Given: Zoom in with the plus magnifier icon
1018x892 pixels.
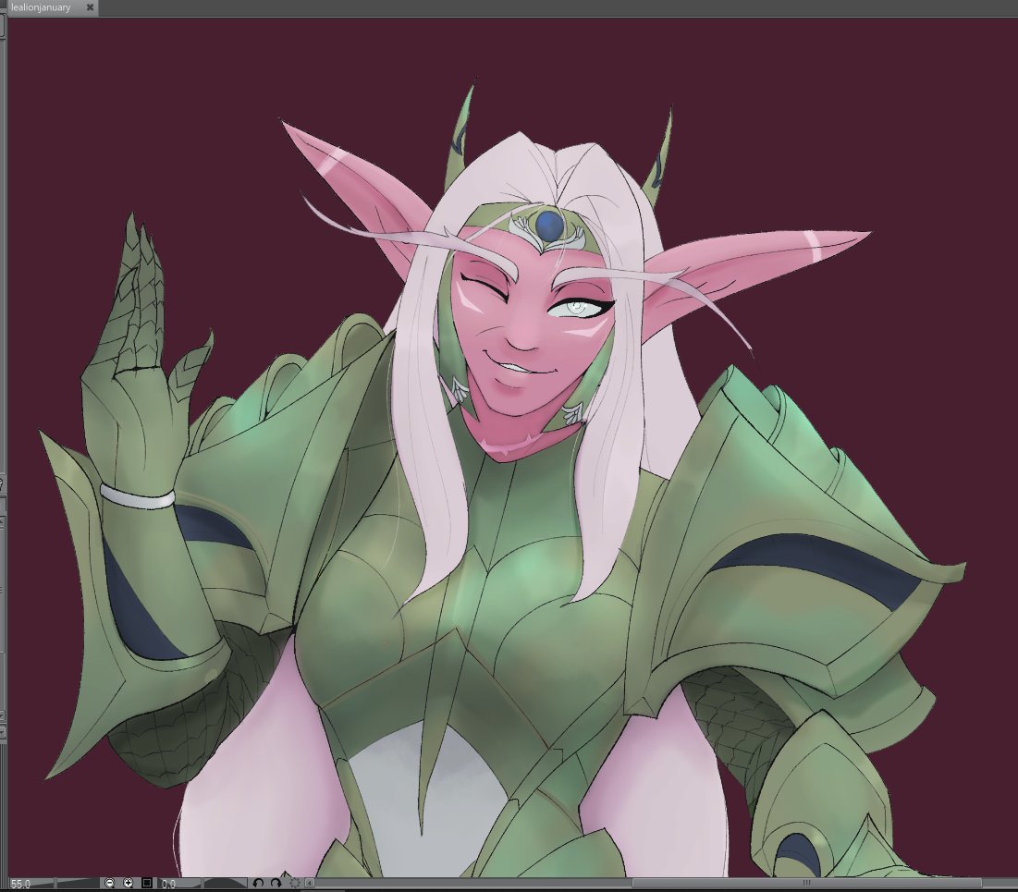Looking at the screenshot, I should [128, 884].
